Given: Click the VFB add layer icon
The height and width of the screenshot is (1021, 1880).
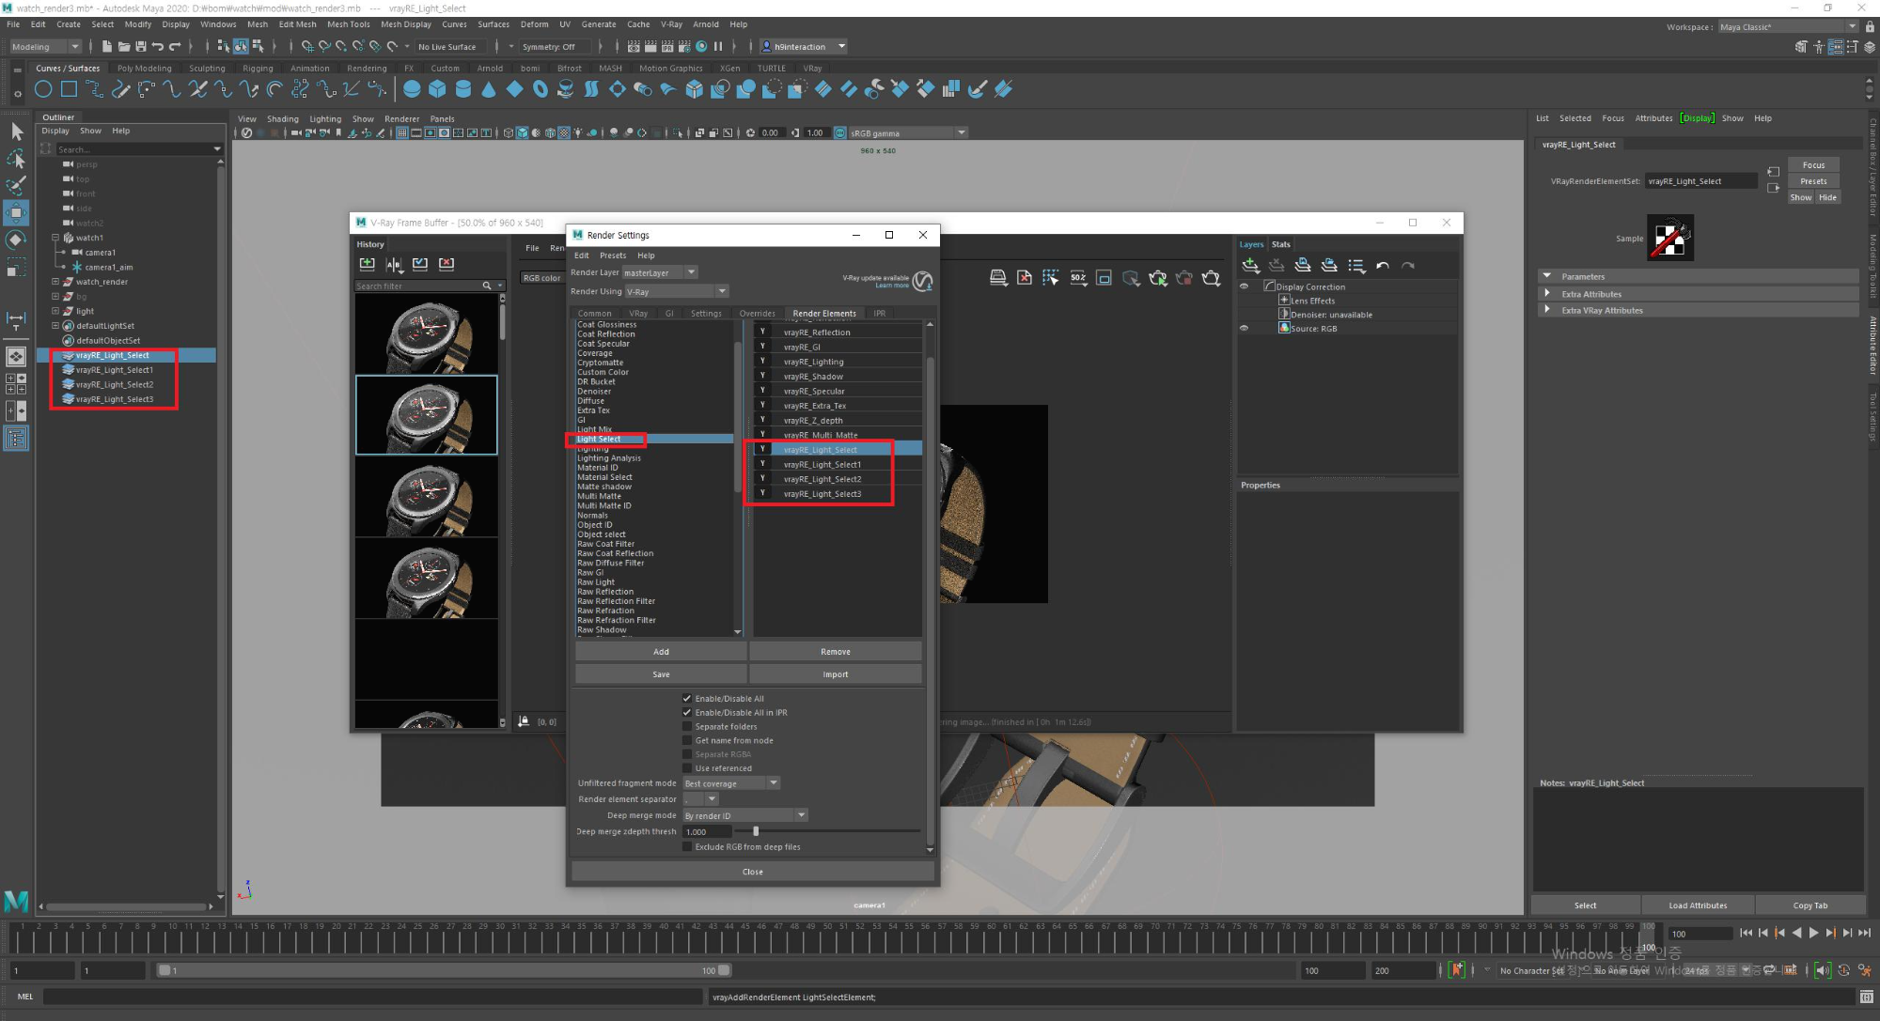Looking at the screenshot, I should (x=1250, y=266).
